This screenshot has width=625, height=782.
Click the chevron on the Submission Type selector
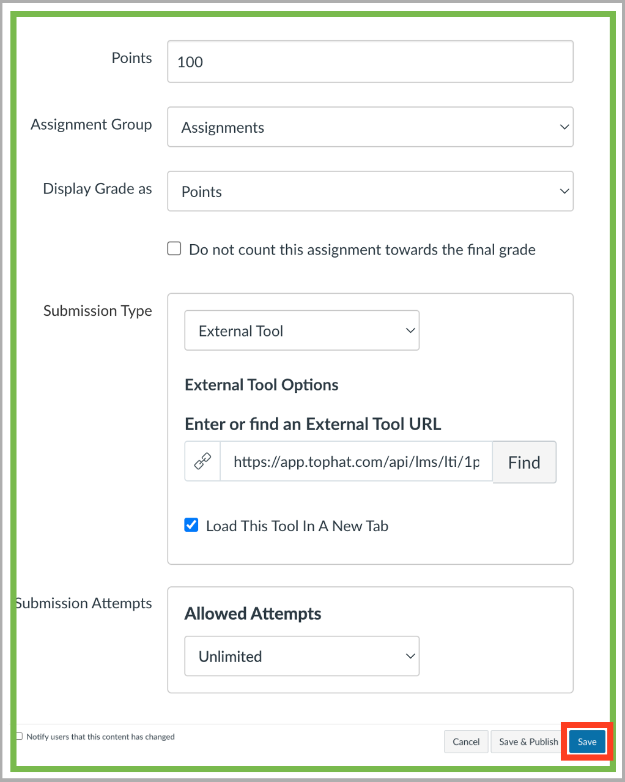click(x=410, y=330)
